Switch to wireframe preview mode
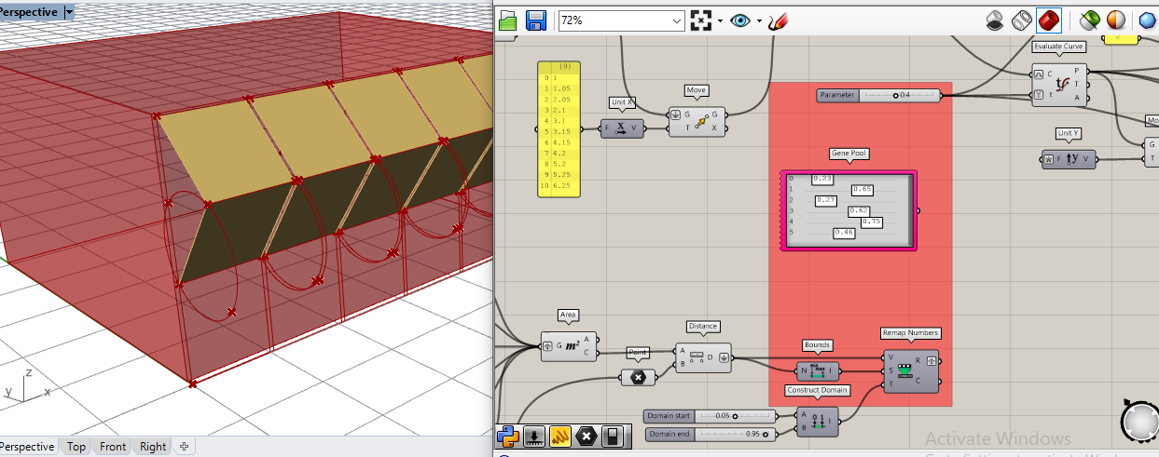 click(1022, 20)
